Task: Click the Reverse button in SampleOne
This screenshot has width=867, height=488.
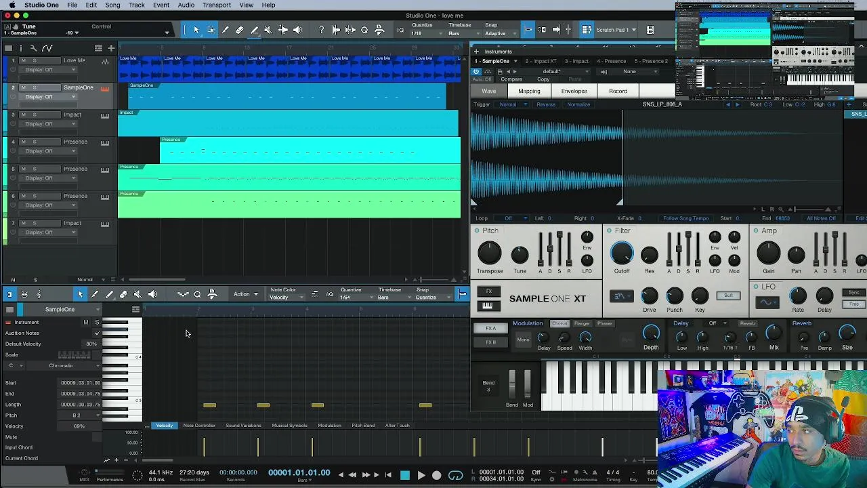Action: [546, 105]
